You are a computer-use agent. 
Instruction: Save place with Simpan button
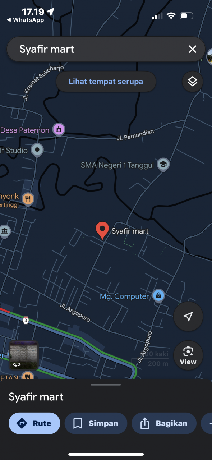point(96,423)
